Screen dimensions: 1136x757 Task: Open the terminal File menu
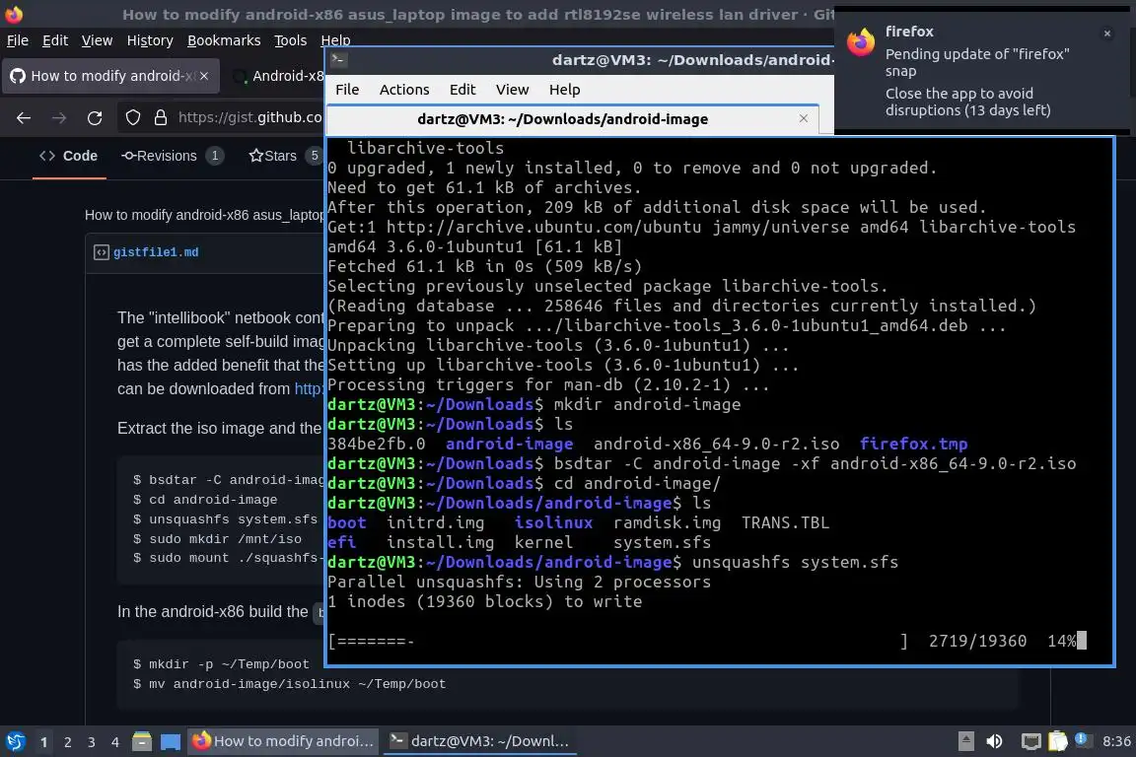click(347, 90)
